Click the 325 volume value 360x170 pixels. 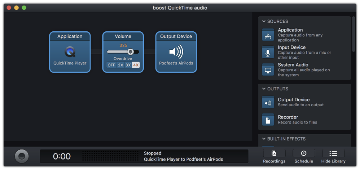(x=123, y=45)
